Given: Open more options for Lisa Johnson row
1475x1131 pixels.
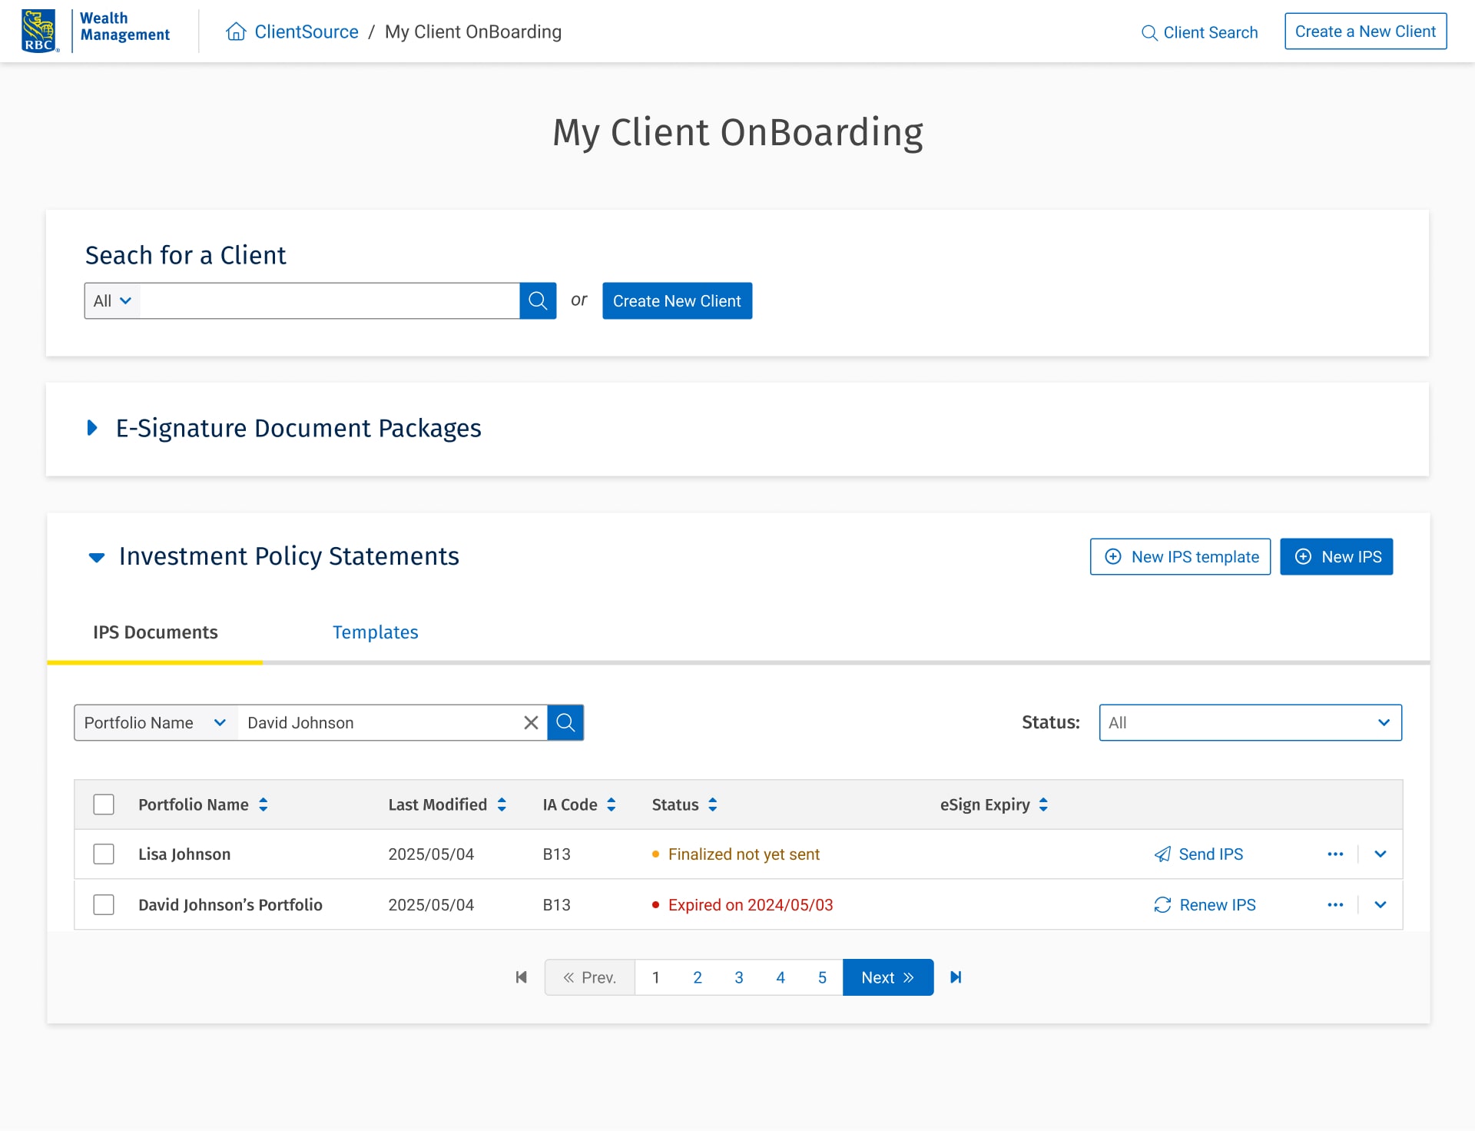Looking at the screenshot, I should tap(1335, 854).
